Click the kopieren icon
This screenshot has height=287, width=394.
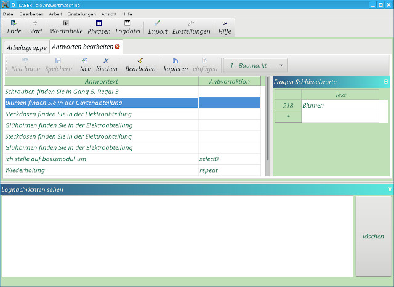(x=175, y=65)
